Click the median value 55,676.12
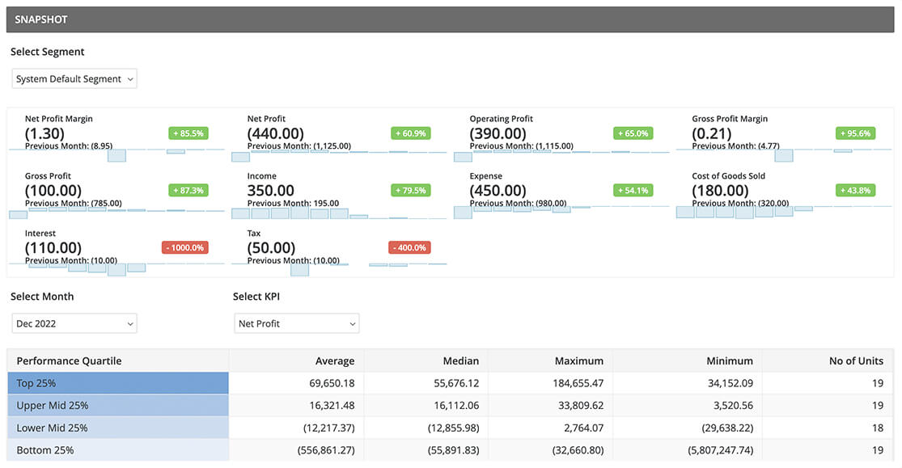The height and width of the screenshot is (468, 902). click(x=456, y=383)
